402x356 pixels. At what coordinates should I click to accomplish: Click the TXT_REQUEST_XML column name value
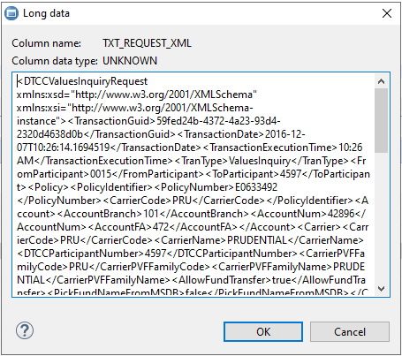147,43
